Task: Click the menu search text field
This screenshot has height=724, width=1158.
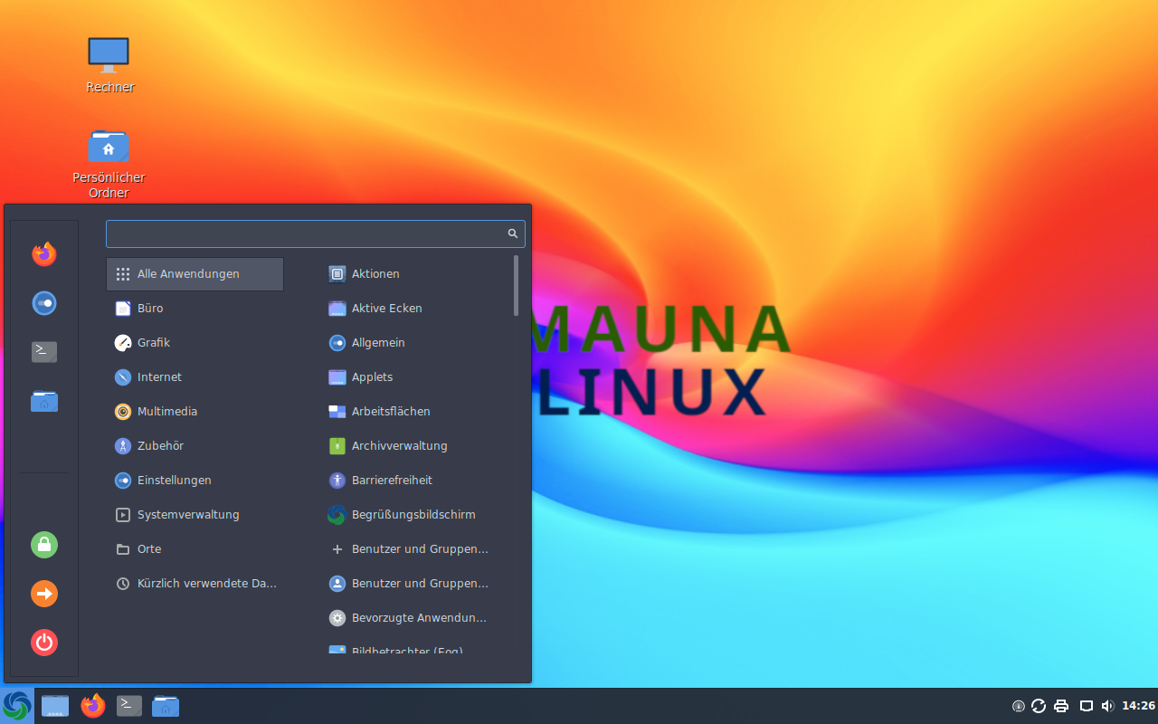Action: 306,233
